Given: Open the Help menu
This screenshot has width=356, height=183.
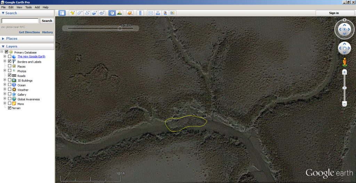Looking at the screenshot, I should coord(46,7).
